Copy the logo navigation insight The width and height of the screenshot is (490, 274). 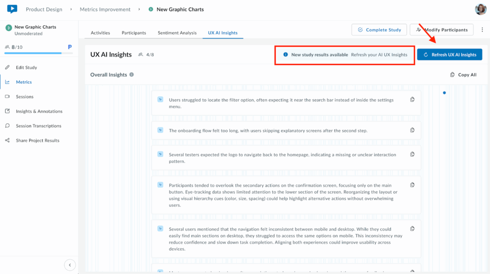pos(412,154)
